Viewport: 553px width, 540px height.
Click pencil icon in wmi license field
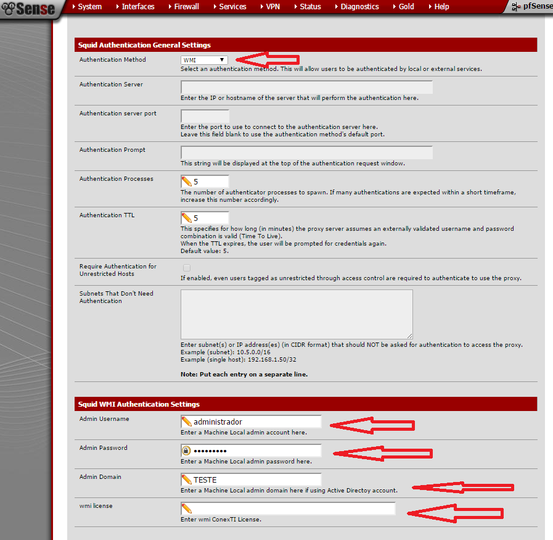[x=186, y=509]
